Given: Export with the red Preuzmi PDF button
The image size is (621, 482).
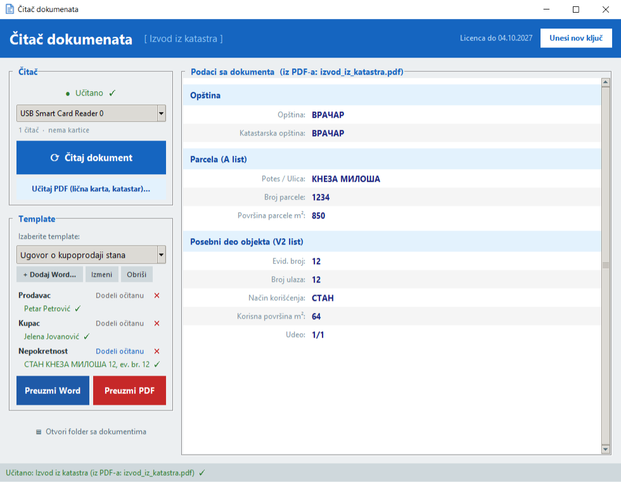Looking at the screenshot, I should [x=129, y=391].
